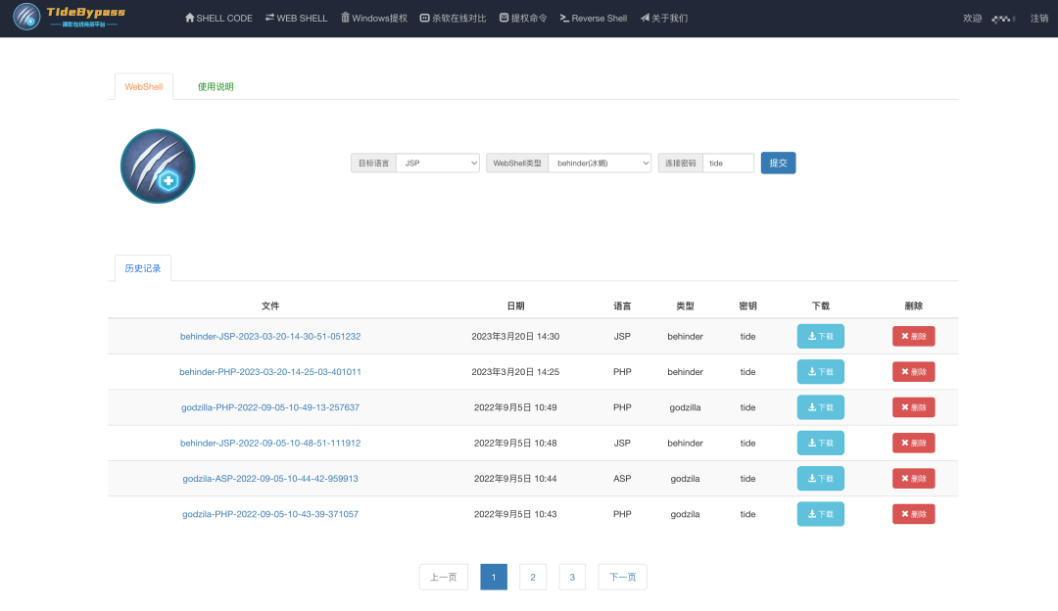Open the 提权命令 menu item
The height and width of the screenshot is (611, 1058).
[x=523, y=19]
